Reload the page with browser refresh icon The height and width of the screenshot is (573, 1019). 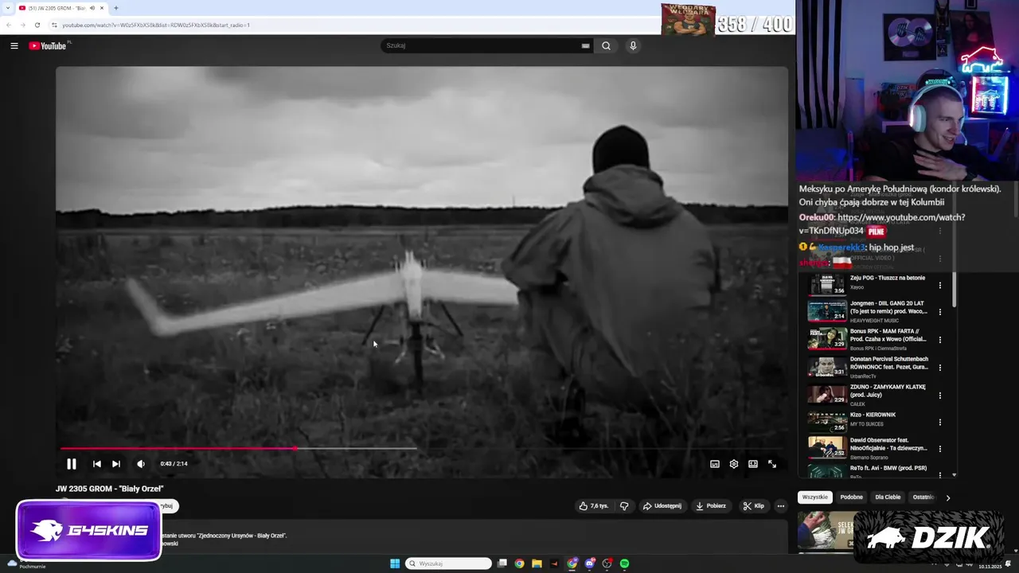coord(37,25)
